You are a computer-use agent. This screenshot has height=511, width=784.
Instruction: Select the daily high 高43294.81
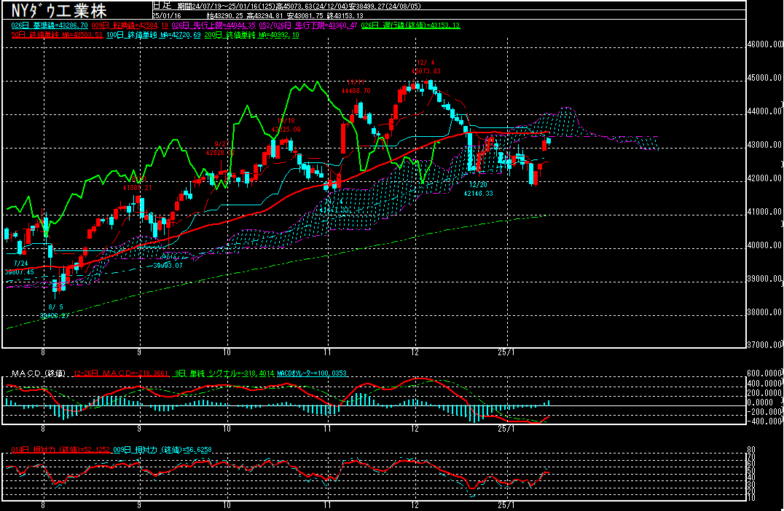click(265, 15)
